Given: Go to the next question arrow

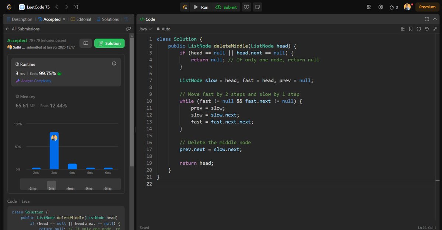Looking at the screenshot, I should click(66, 7).
